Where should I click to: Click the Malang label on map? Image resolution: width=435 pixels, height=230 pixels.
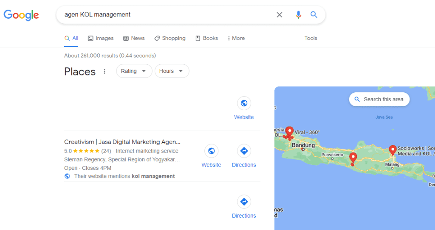coord(392,164)
